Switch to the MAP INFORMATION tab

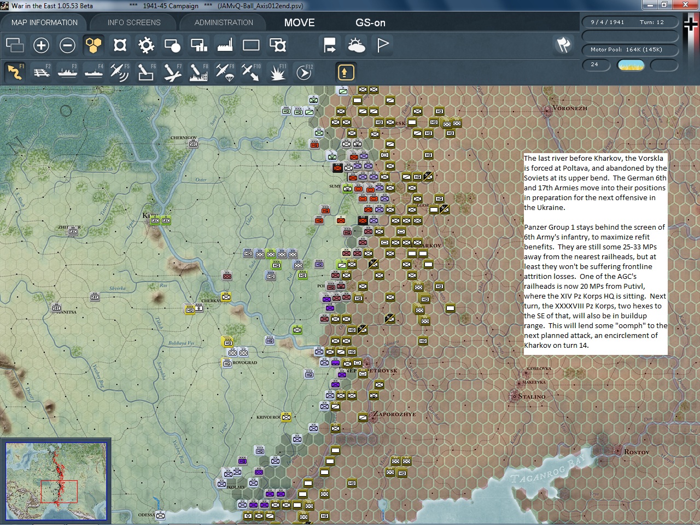[x=44, y=22]
